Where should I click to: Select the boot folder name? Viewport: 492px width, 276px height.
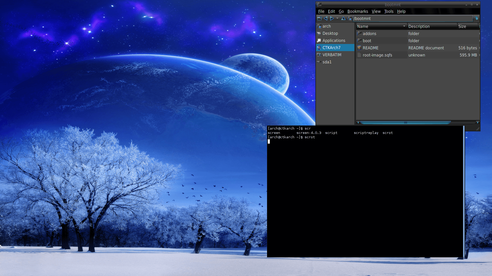(x=367, y=41)
